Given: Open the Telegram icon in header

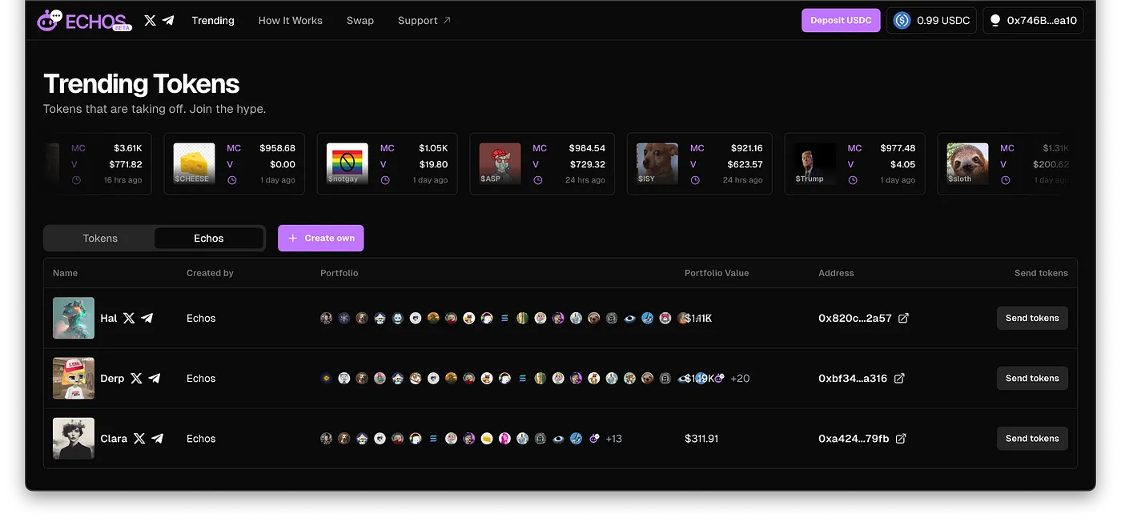Looking at the screenshot, I should (168, 21).
